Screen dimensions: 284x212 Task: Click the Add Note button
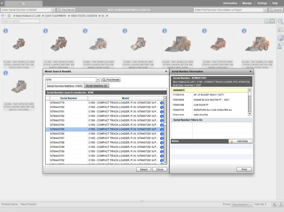[x=240, y=141]
